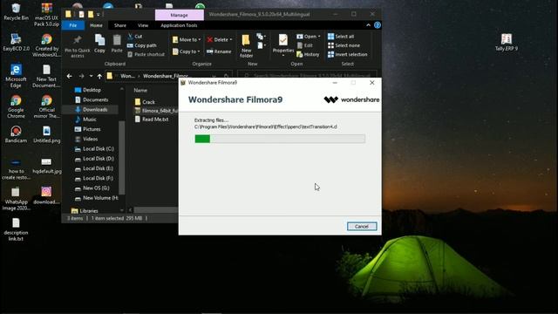Open the Instagram download desktop icon
Image resolution: width=558 pixels, height=314 pixels.
[x=46, y=195]
